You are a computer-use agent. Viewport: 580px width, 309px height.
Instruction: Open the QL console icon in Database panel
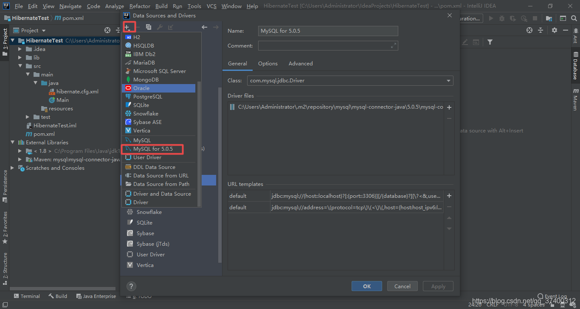(476, 42)
